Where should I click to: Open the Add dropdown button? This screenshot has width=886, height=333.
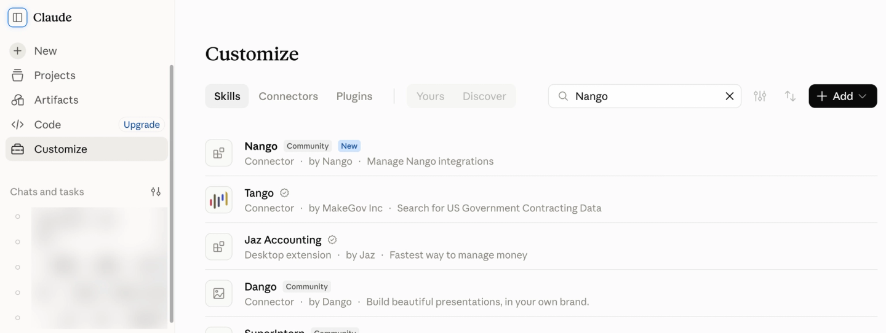click(842, 96)
